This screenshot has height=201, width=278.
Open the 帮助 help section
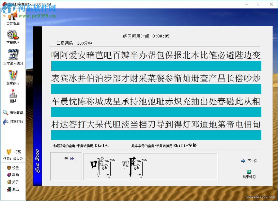tap(13, 175)
